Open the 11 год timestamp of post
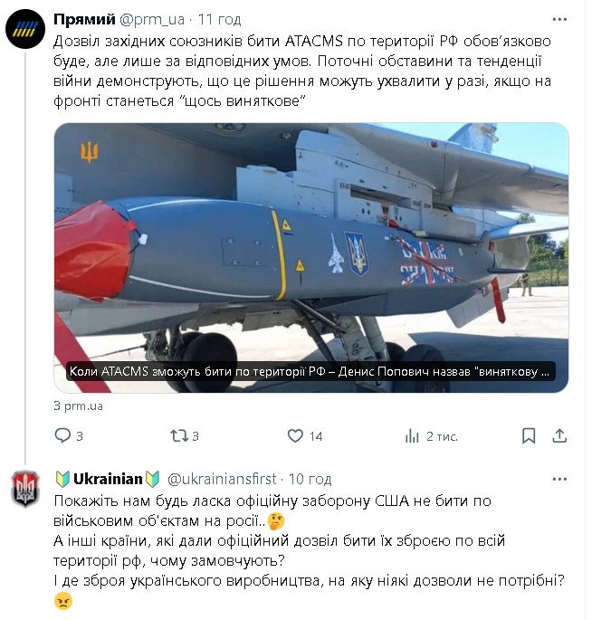Screen dimensions: 592x620 pos(219,19)
